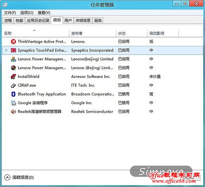The width and height of the screenshot is (205, 187).
Task: Sort by the 启动影响 column header
Action: pyautogui.click(x=163, y=33)
